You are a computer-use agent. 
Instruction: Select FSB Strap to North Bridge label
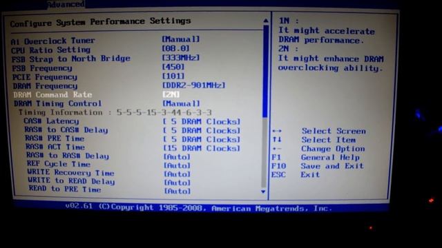coord(70,59)
